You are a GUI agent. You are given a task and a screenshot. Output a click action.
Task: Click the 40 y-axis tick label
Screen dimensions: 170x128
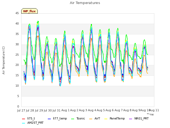[x=17, y=24]
